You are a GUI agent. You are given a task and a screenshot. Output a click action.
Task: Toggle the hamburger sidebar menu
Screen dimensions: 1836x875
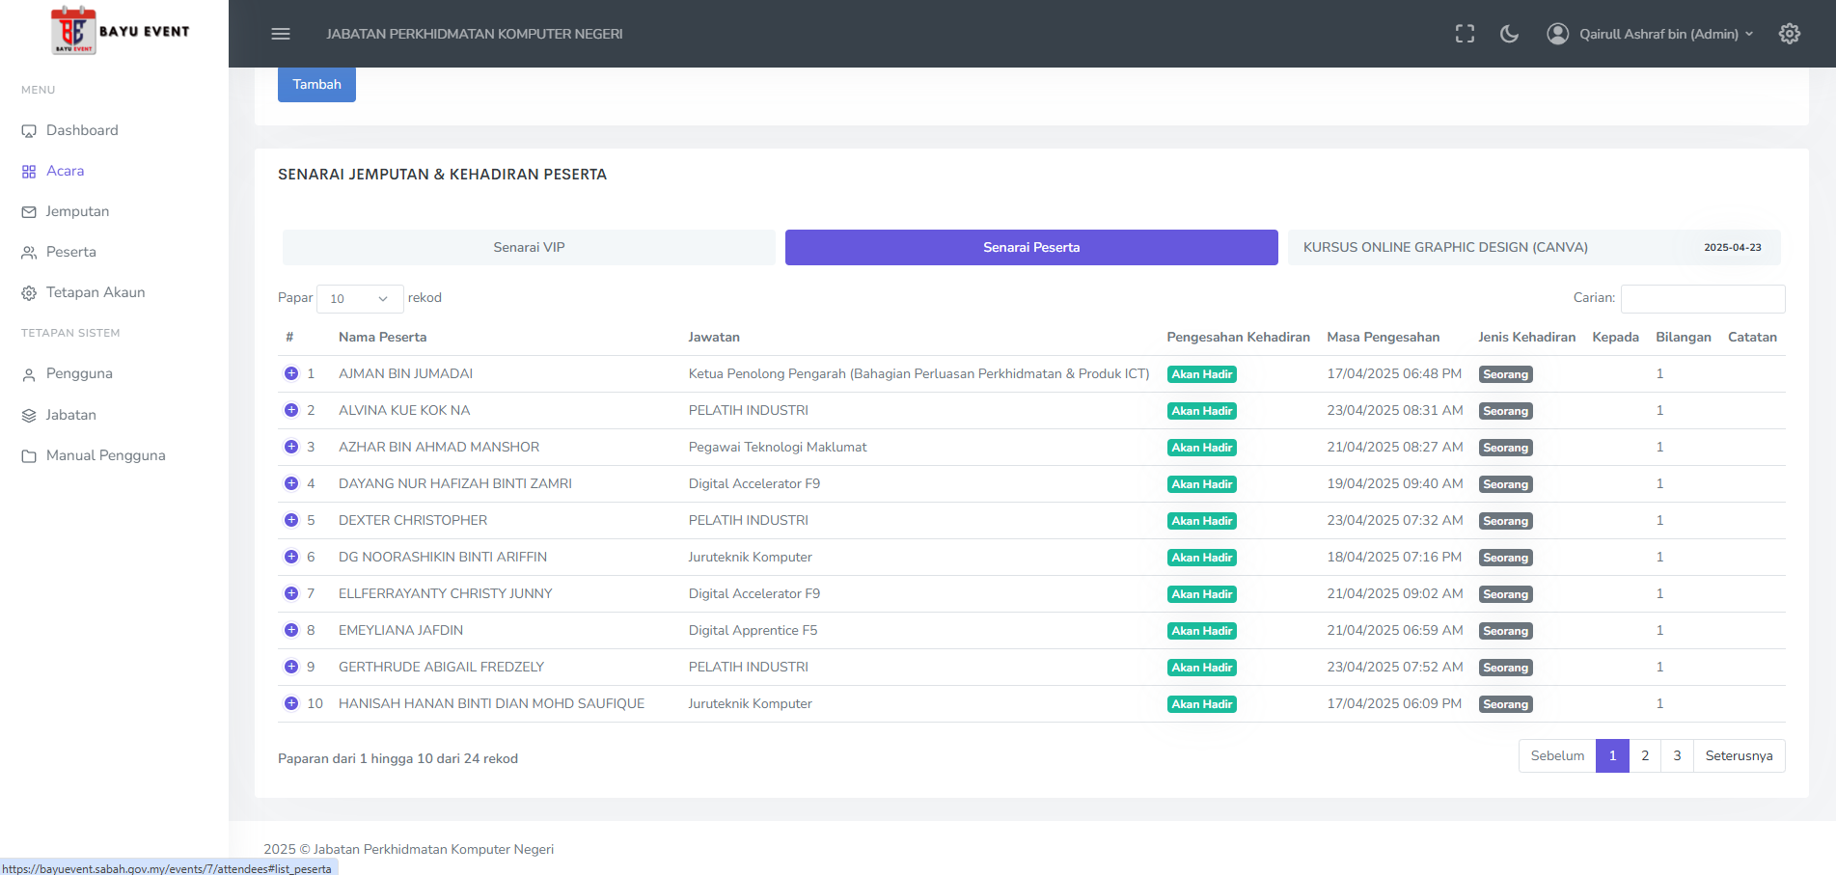[x=281, y=34]
